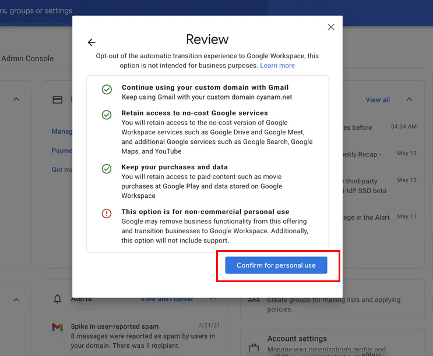Select heading 'Keep your purchases and data'
Screen dimensions: 433x356
(x=174, y=167)
